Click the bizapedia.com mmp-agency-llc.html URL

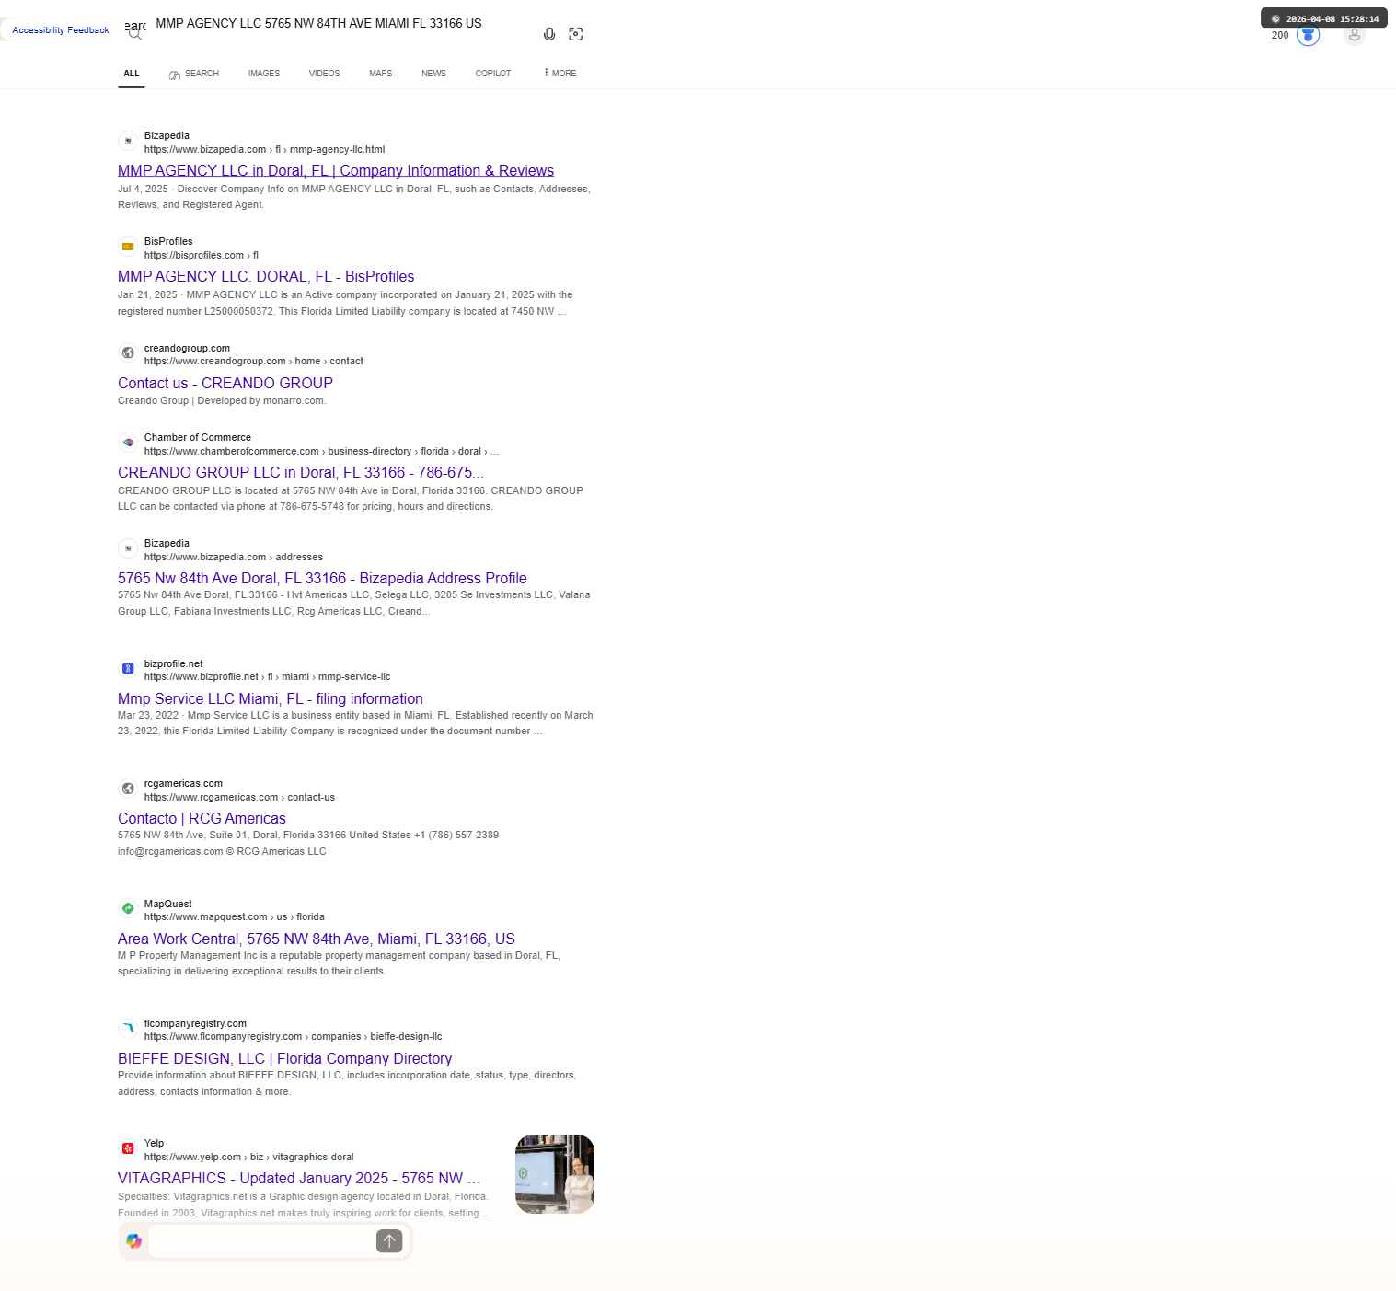tap(264, 150)
